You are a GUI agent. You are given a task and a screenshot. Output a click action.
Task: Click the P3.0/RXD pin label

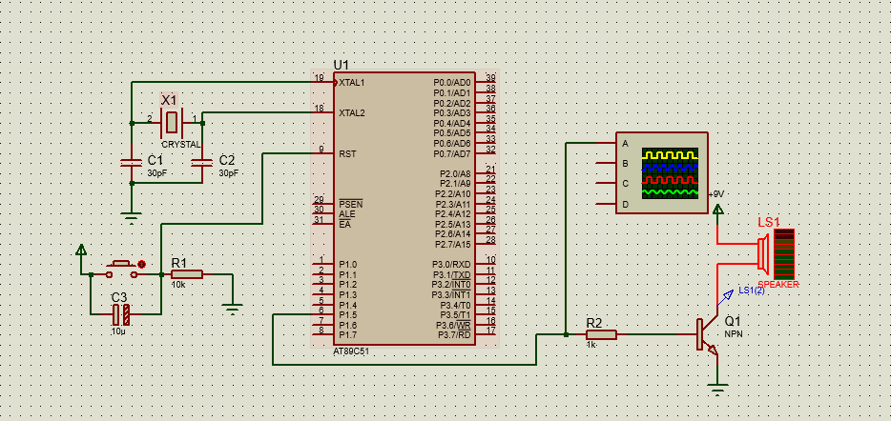pos(450,265)
